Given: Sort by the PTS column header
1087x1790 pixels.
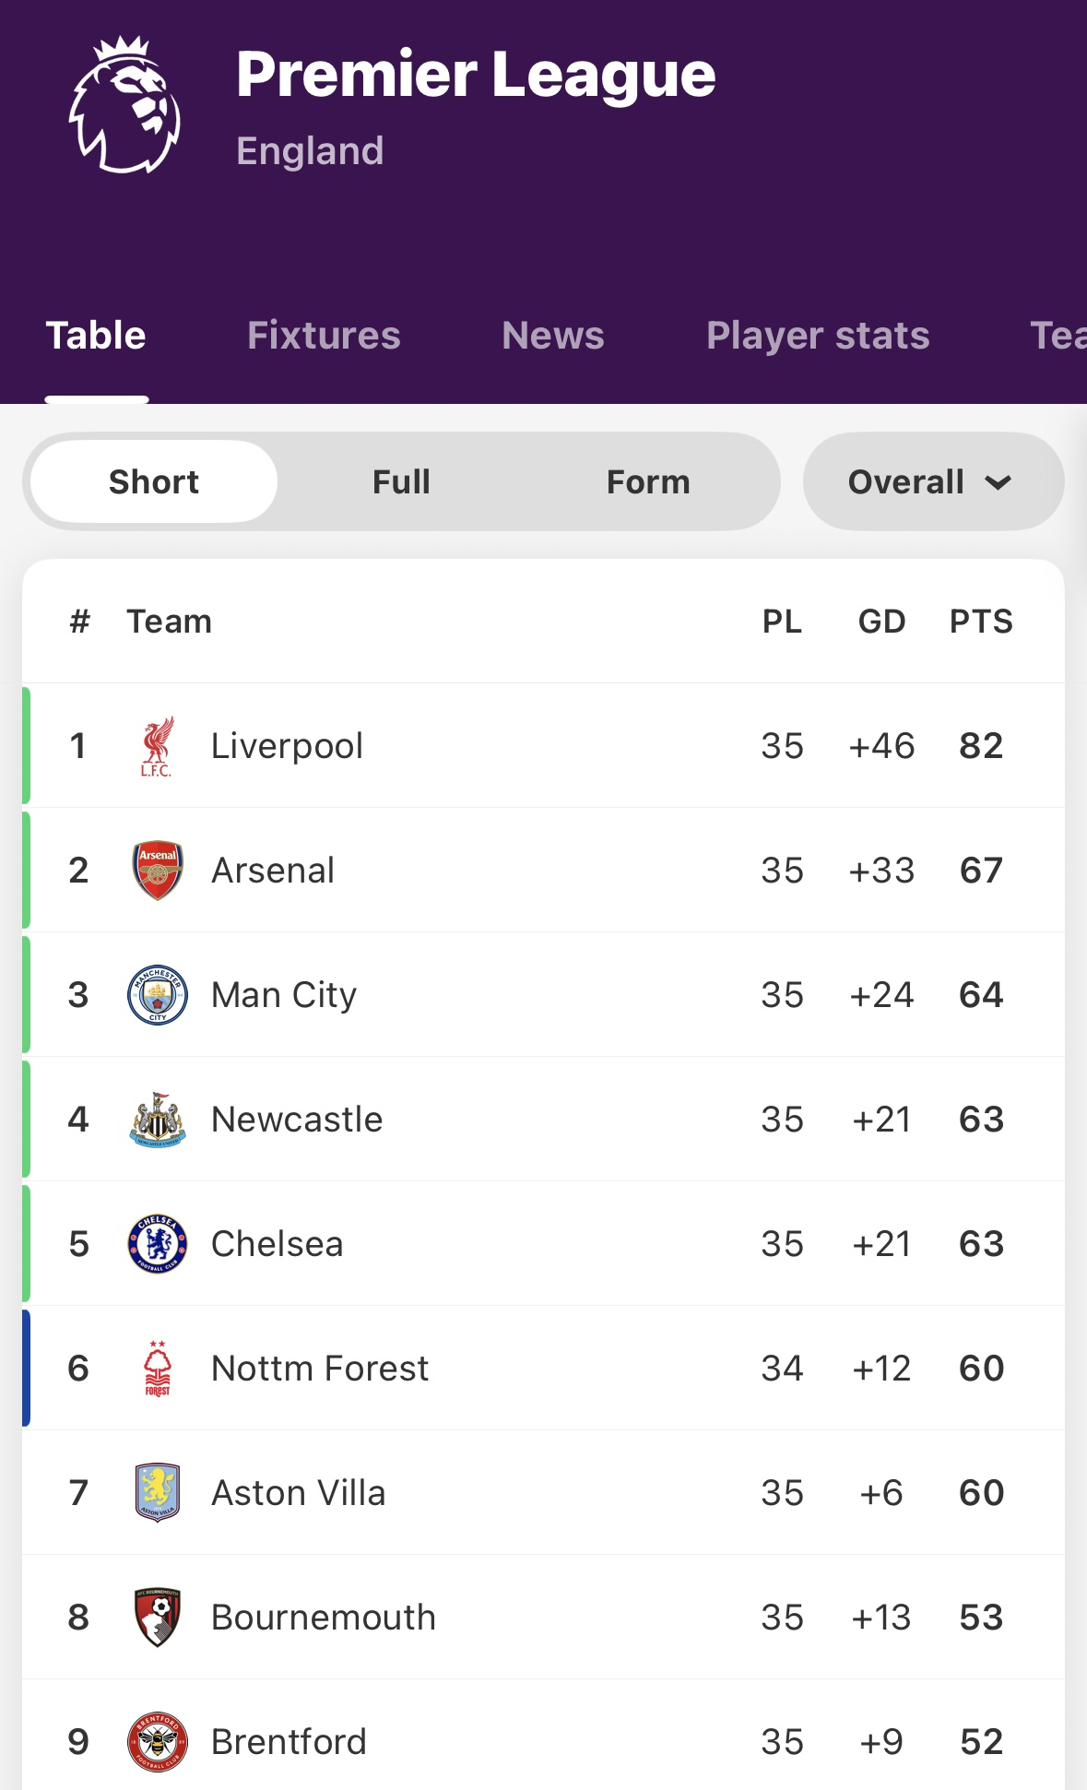Looking at the screenshot, I should point(981,622).
